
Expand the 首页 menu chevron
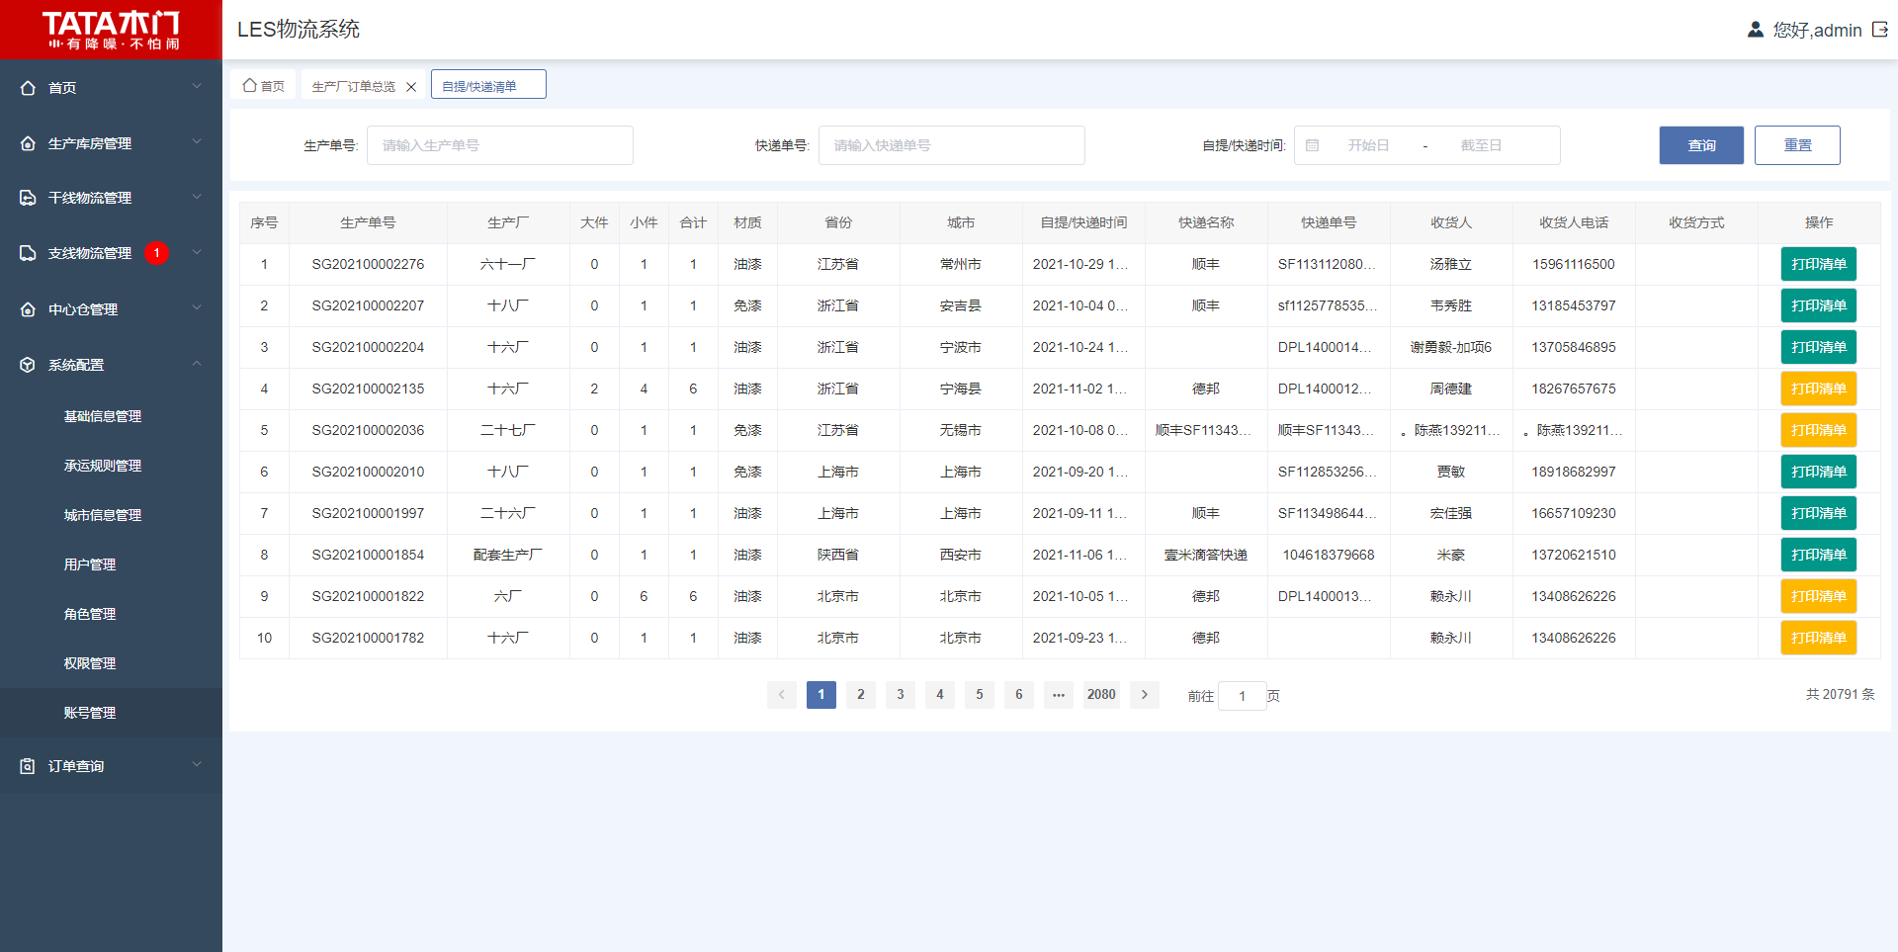[x=197, y=87]
